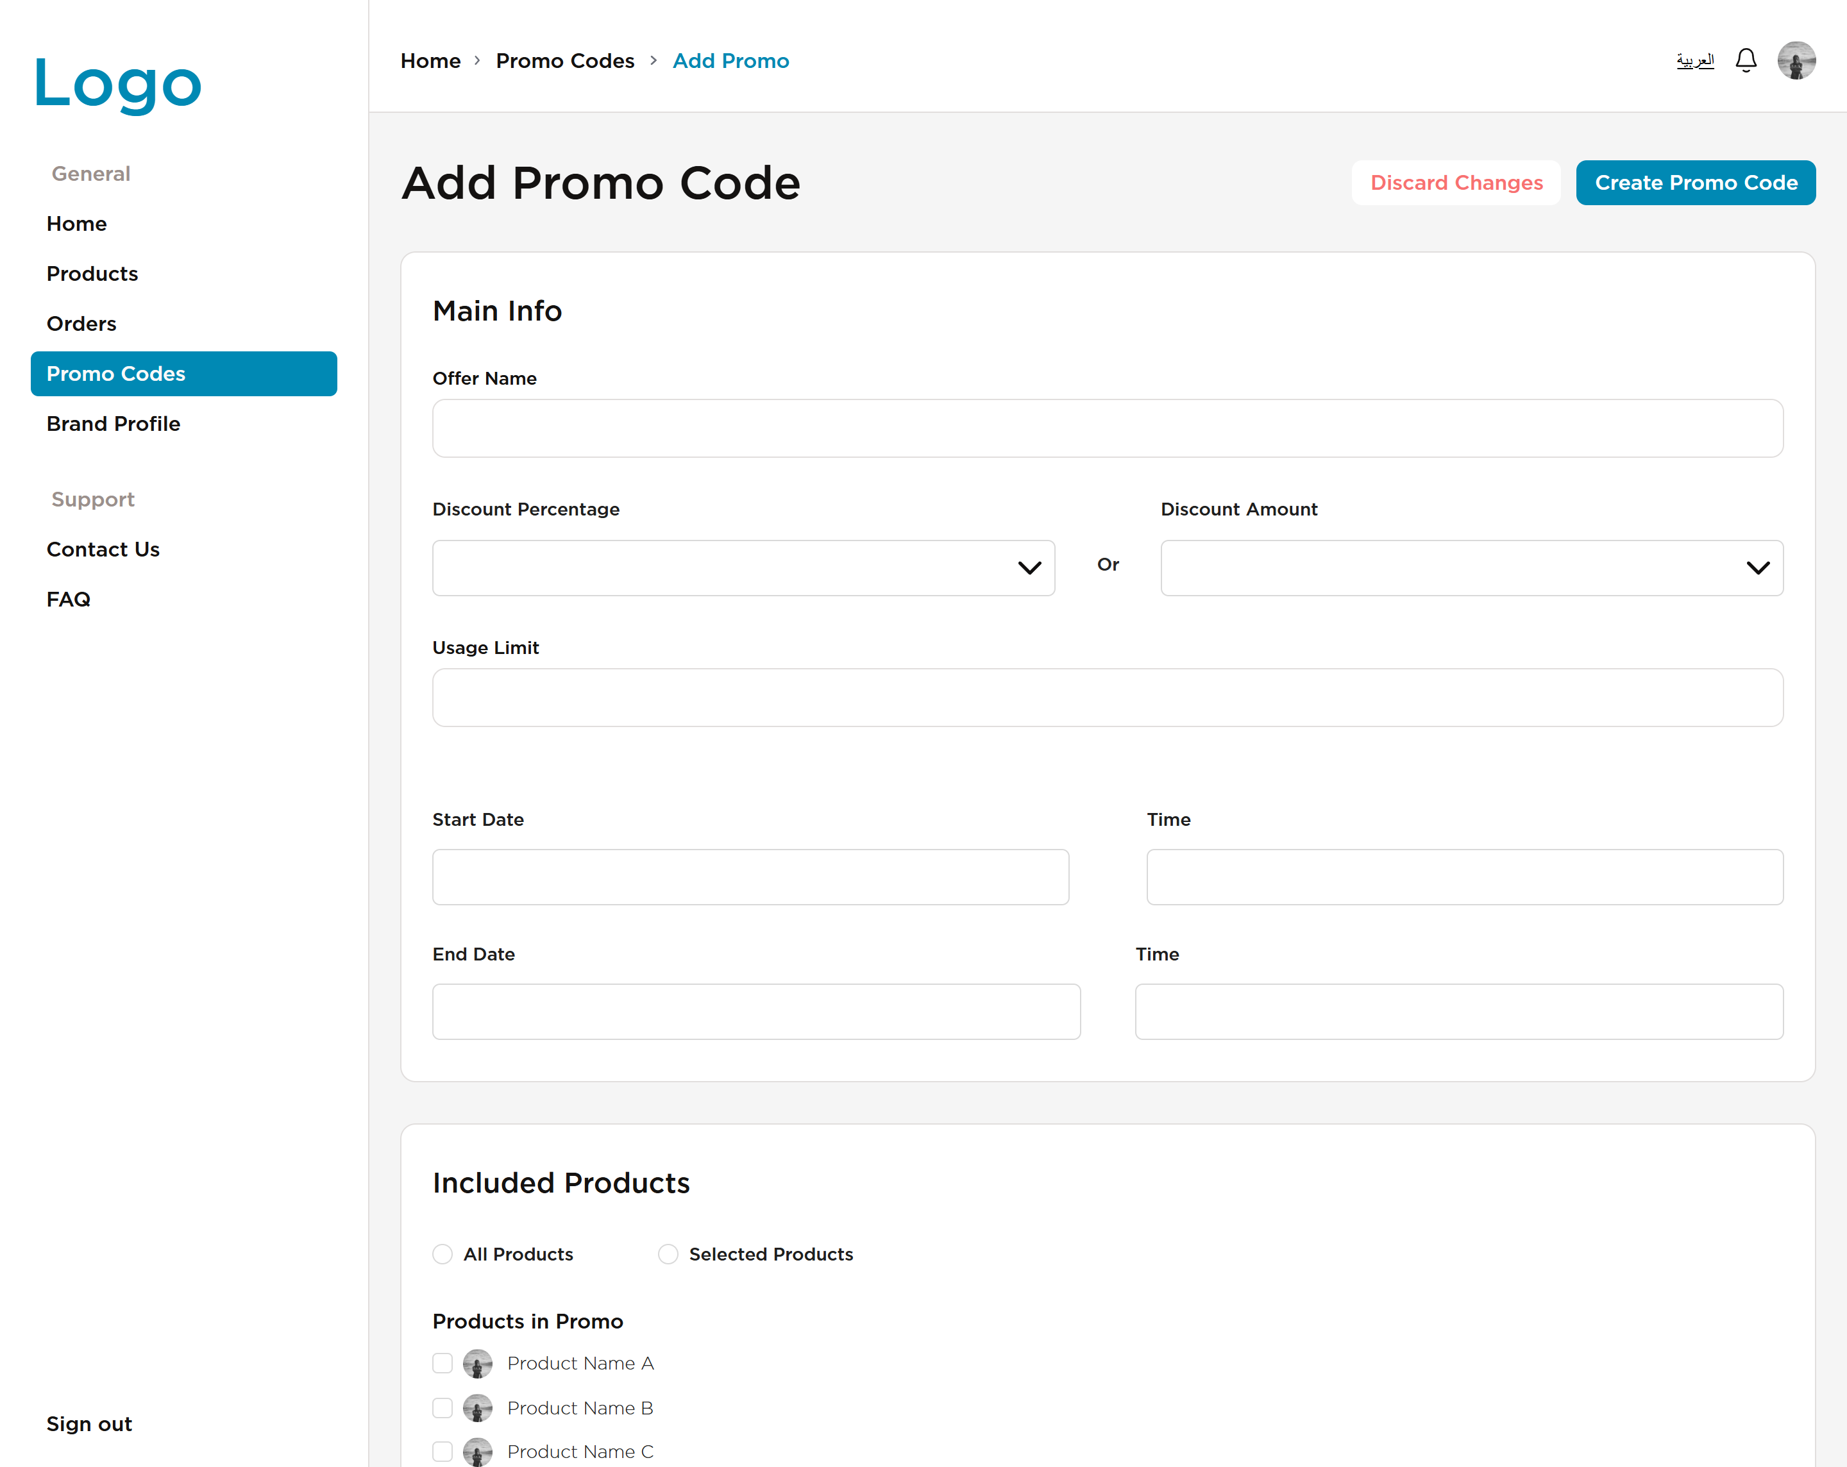1847x1467 pixels.
Task: Navigate to Promo Codes breadcrumb
Action: [x=564, y=61]
